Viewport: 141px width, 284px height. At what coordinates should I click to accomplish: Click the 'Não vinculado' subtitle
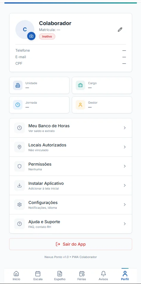[x=38, y=150]
